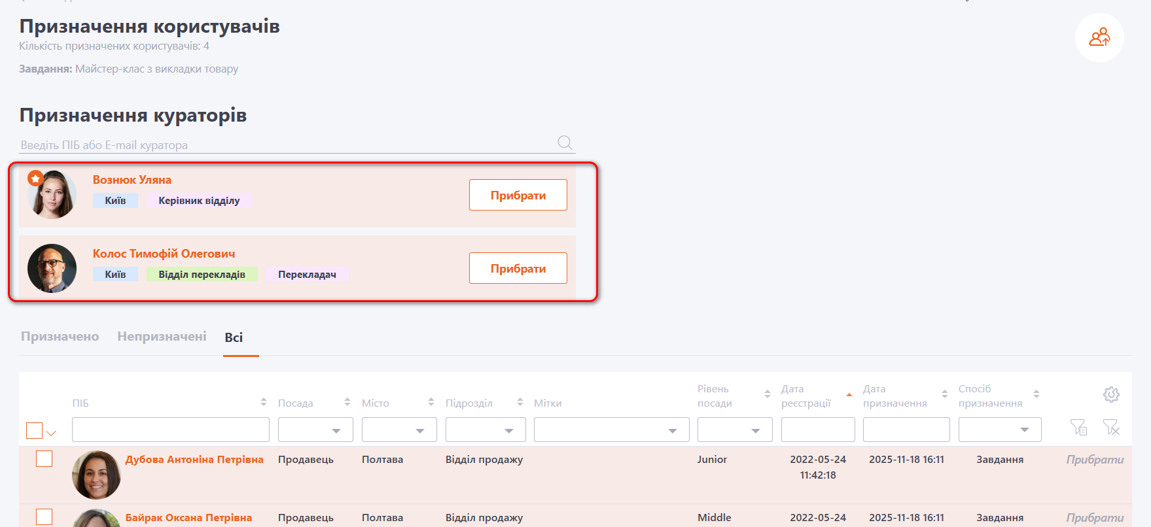Image resolution: width=1151 pixels, height=527 pixels.
Task: Click the assign users icon top right
Action: (x=1099, y=37)
